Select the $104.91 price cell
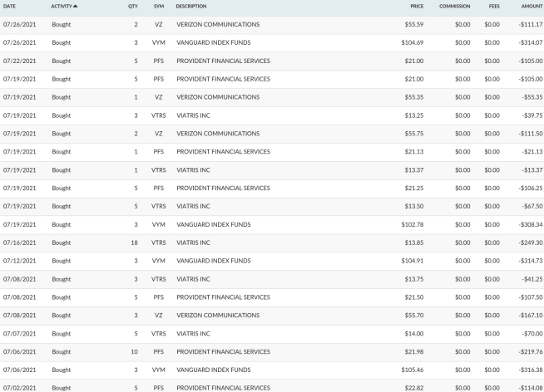544x392 pixels. click(x=413, y=261)
